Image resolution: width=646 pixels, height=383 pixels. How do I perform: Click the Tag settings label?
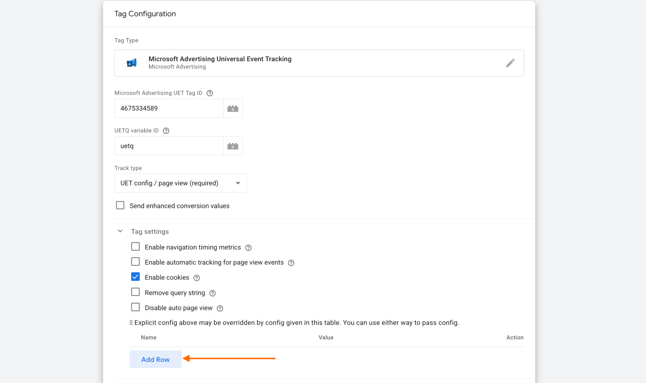pos(150,232)
